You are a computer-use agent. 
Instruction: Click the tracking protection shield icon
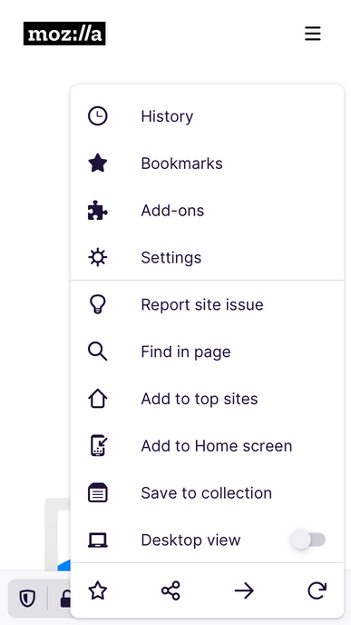[x=27, y=599]
